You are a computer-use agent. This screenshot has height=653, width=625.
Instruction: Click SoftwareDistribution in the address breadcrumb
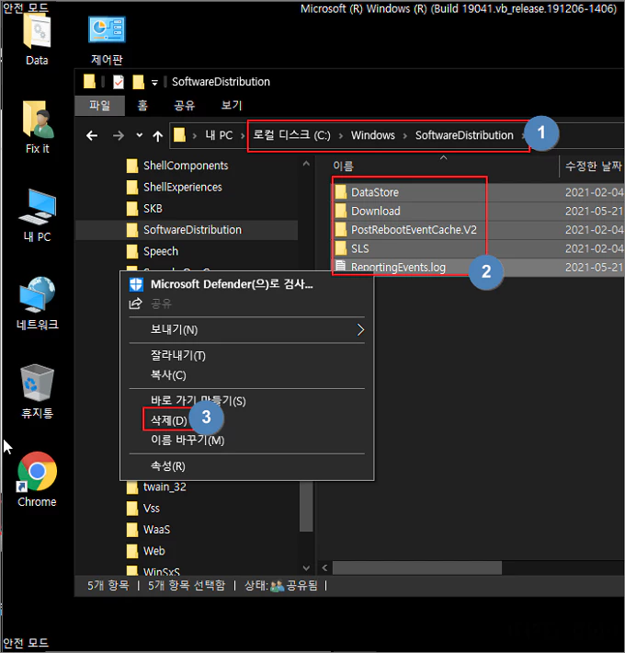(464, 135)
